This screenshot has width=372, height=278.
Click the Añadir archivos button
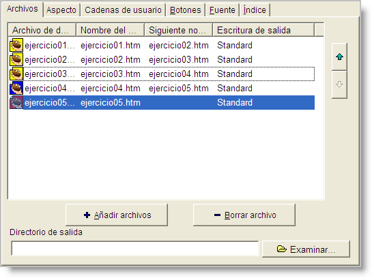(x=117, y=215)
